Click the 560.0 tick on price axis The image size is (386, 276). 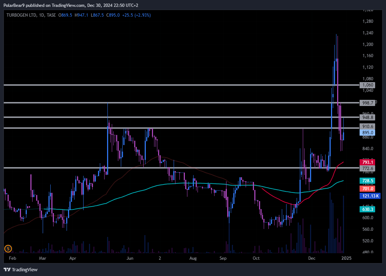point(368,229)
